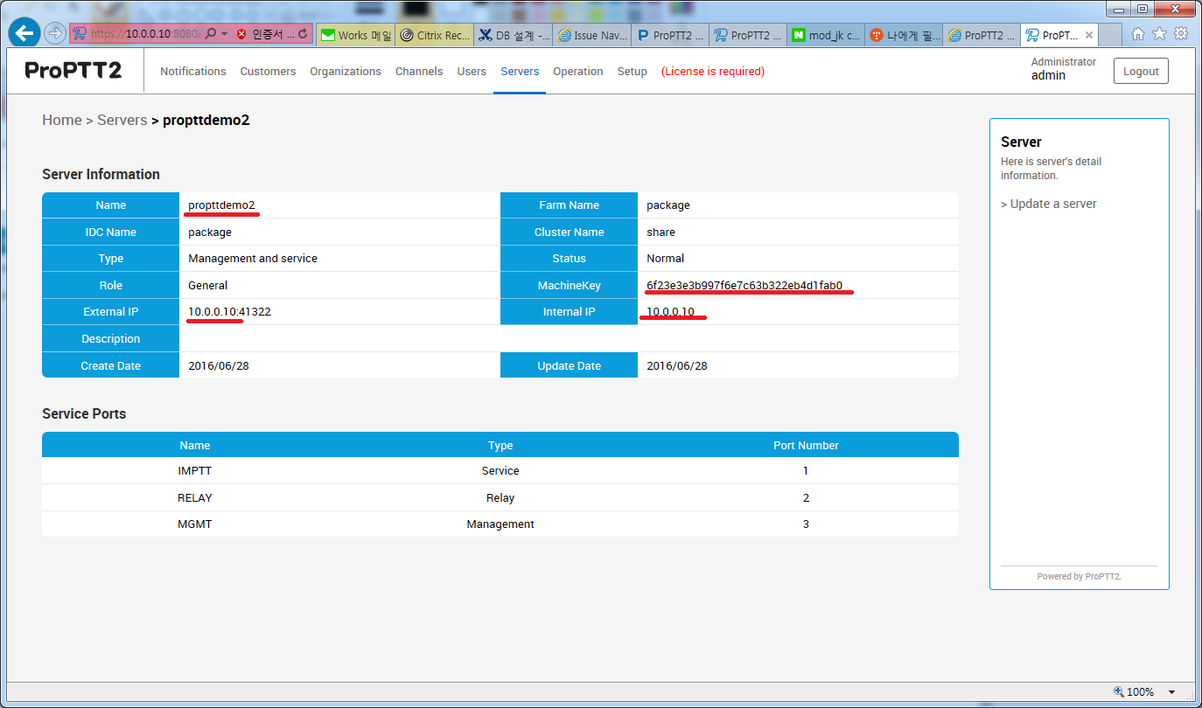1202x708 pixels.
Task: Open the browser Home icon
Action: click(x=1138, y=34)
